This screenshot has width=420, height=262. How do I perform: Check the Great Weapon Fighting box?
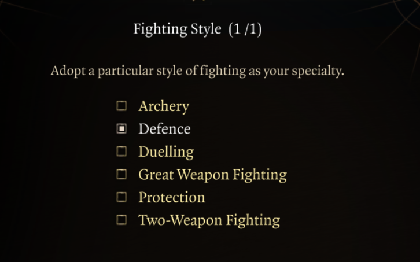(x=121, y=174)
